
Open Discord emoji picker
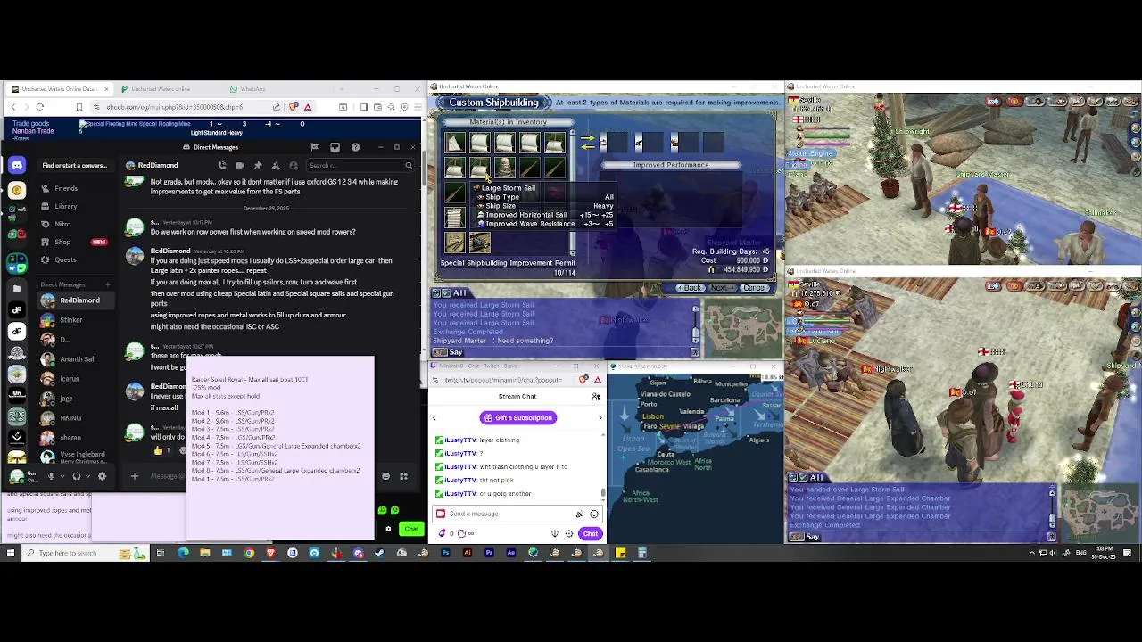tap(385, 476)
